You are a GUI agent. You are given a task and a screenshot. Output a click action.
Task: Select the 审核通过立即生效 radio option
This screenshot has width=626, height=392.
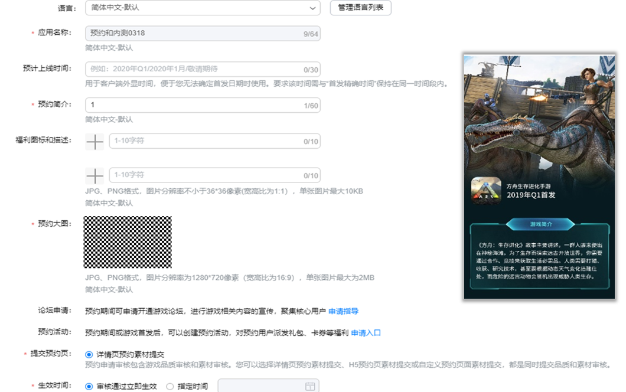pyautogui.click(x=89, y=387)
